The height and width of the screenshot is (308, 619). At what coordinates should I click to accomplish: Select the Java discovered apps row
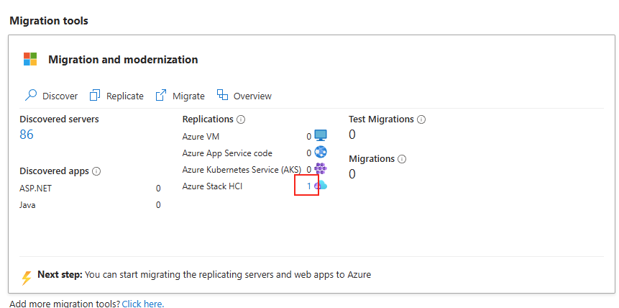click(90, 205)
